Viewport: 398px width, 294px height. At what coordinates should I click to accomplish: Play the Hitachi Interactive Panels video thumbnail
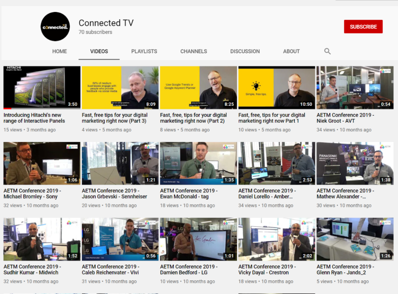coord(42,88)
